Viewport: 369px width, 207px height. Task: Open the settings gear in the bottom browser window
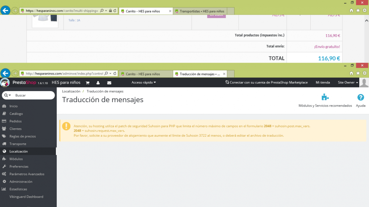click(365, 73)
